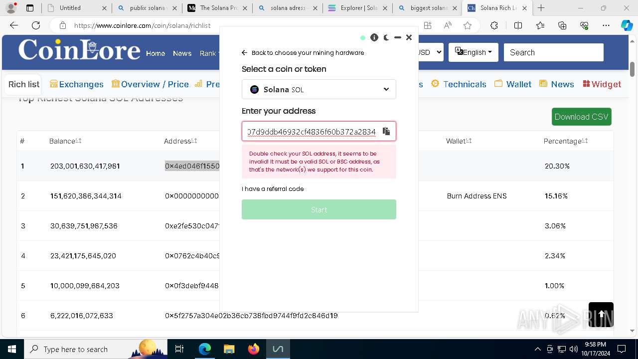Open the News tab in coin navigation
This screenshot has height=359, width=638.
(557, 84)
